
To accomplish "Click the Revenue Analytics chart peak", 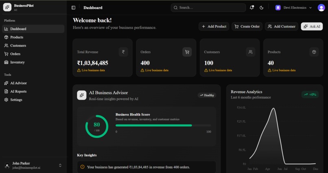I will point(273,108).
